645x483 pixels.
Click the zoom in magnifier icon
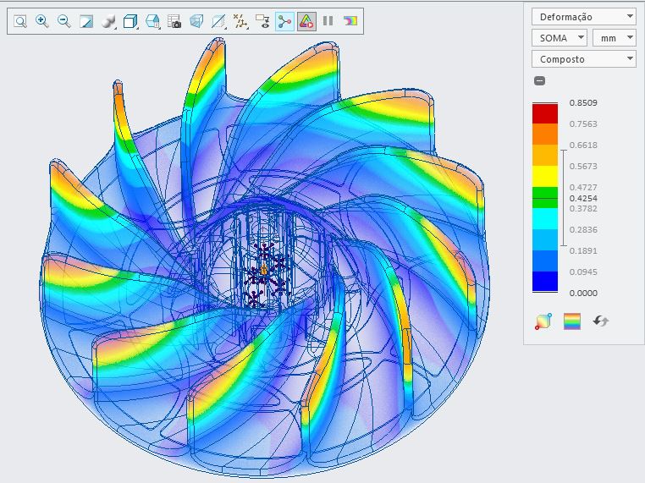(x=41, y=21)
